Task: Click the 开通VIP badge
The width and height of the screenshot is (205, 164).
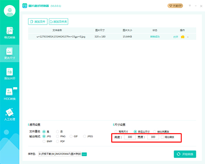Action: coord(175,6)
